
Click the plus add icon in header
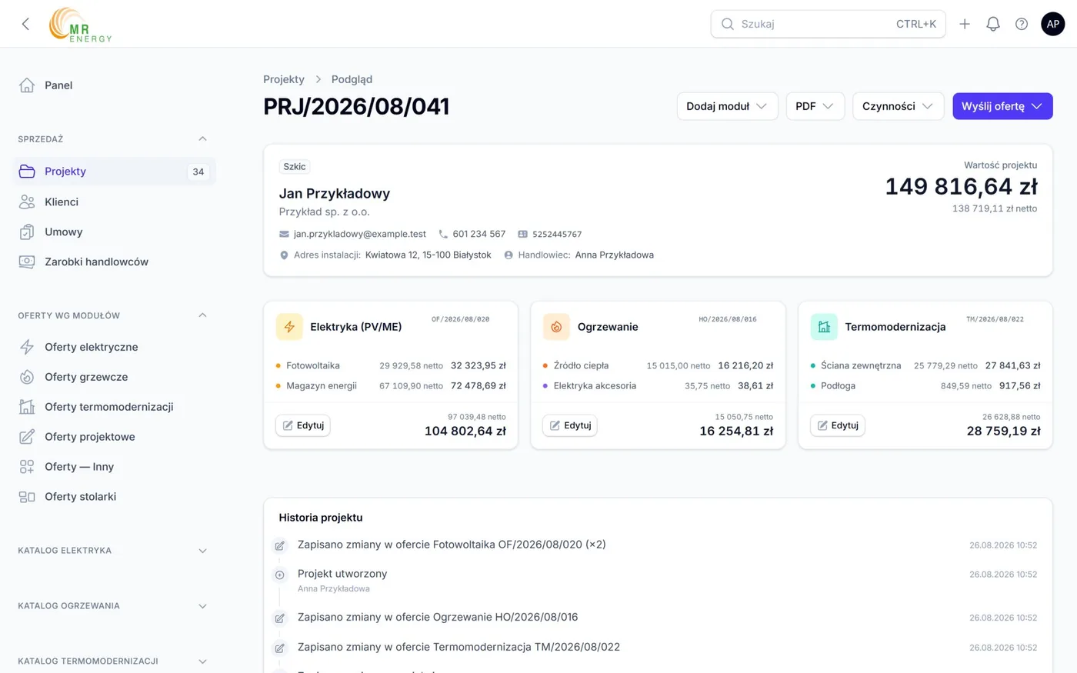click(x=965, y=24)
